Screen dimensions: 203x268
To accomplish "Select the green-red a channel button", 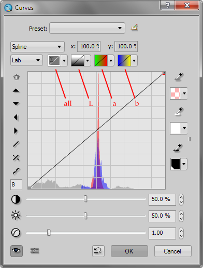I will coord(101,61).
